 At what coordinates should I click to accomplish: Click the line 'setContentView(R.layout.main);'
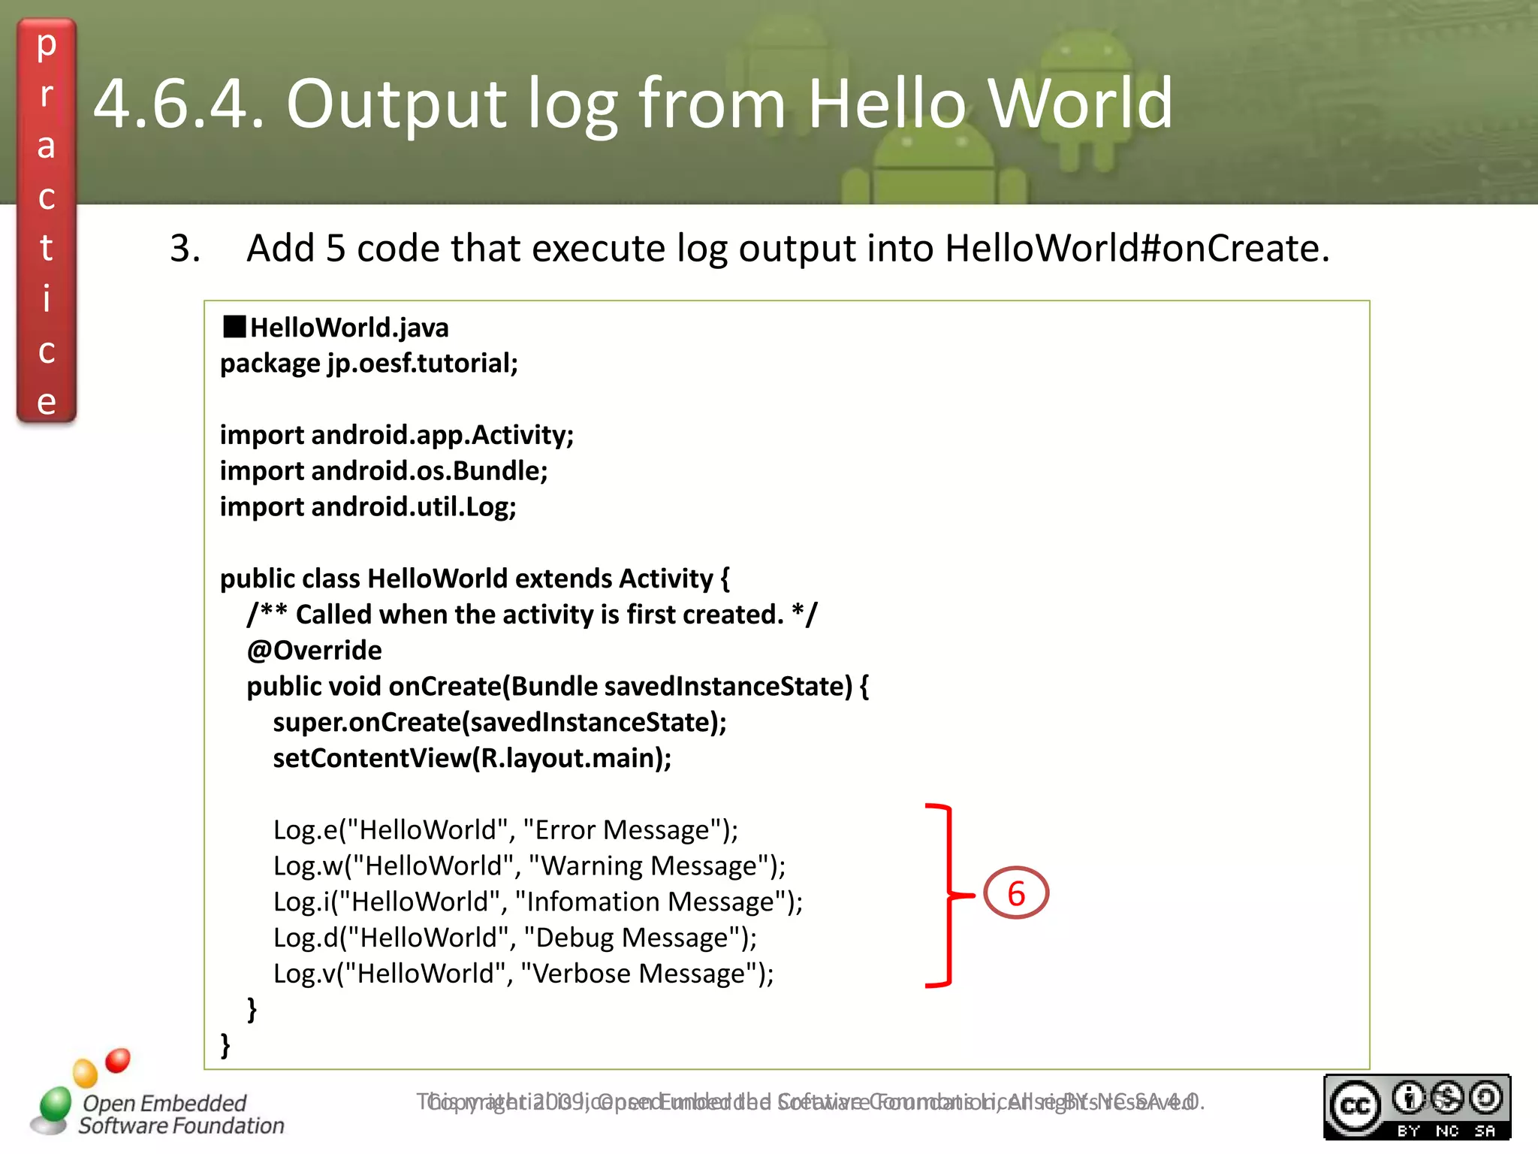click(472, 758)
